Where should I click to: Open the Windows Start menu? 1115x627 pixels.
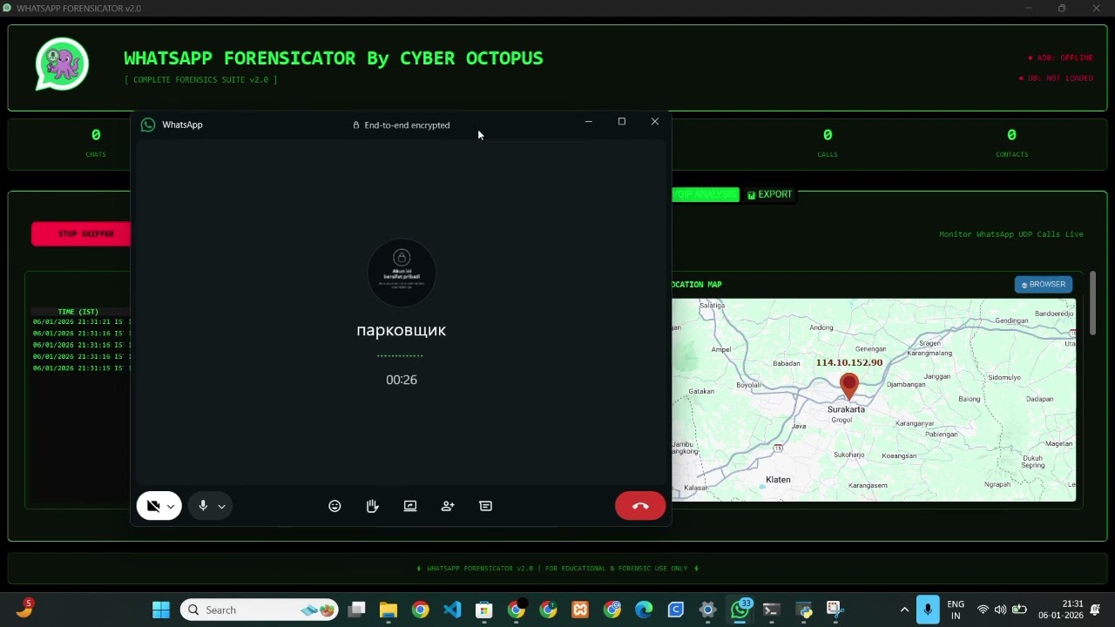[161, 610]
